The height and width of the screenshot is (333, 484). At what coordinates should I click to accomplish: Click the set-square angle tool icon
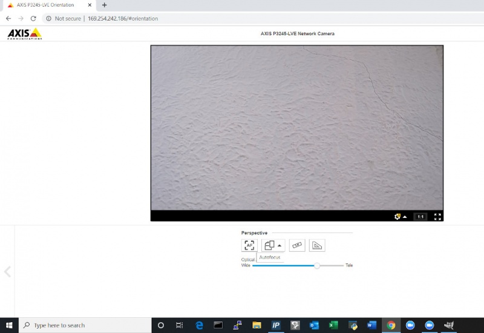point(317,245)
